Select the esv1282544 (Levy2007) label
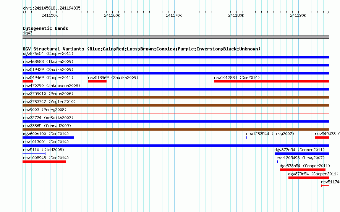This screenshot has width=340, height=212. click(270, 134)
